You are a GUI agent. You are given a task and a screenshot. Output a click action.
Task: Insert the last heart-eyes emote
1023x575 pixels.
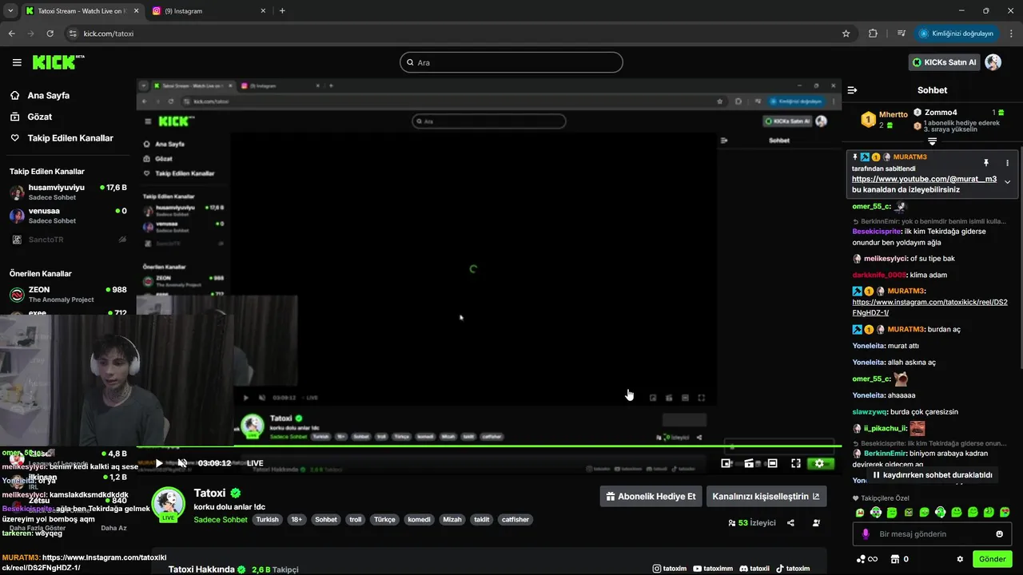pyautogui.click(x=1005, y=512)
